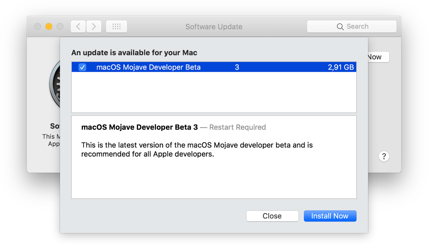Click the back navigation arrow
This screenshot has height=244, width=428.
(x=78, y=26)
